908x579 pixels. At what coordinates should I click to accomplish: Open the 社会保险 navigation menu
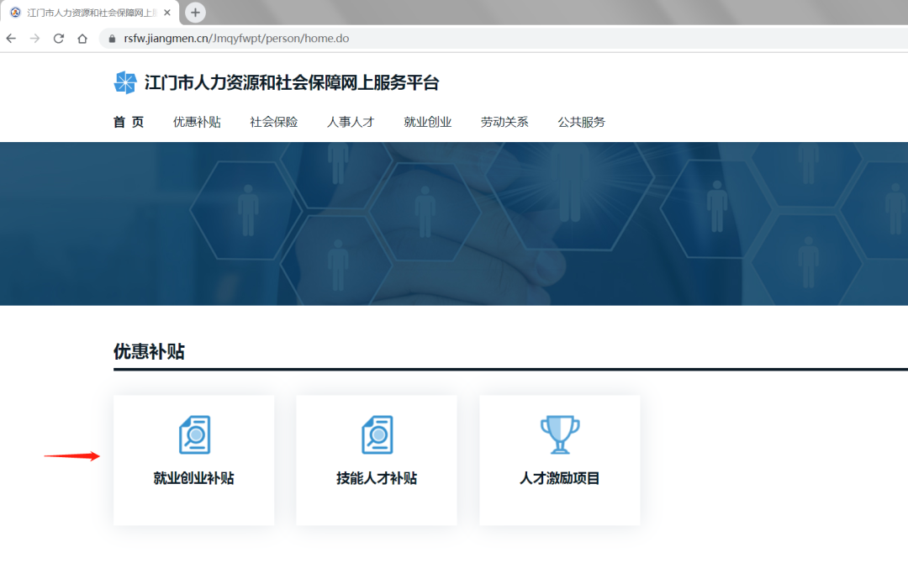coord(273,122)
